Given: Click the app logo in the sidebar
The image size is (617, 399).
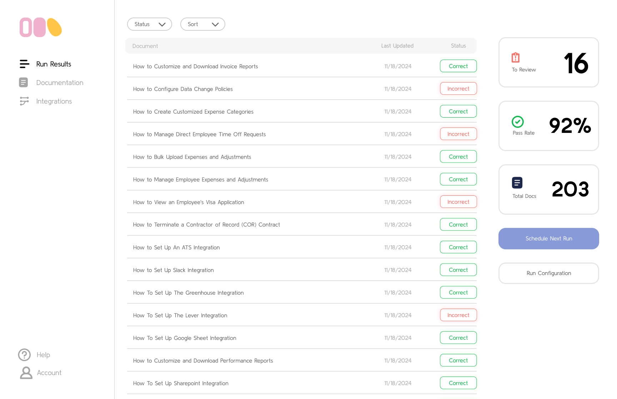Looking at the screenshot, I should [x=40, y=28].
